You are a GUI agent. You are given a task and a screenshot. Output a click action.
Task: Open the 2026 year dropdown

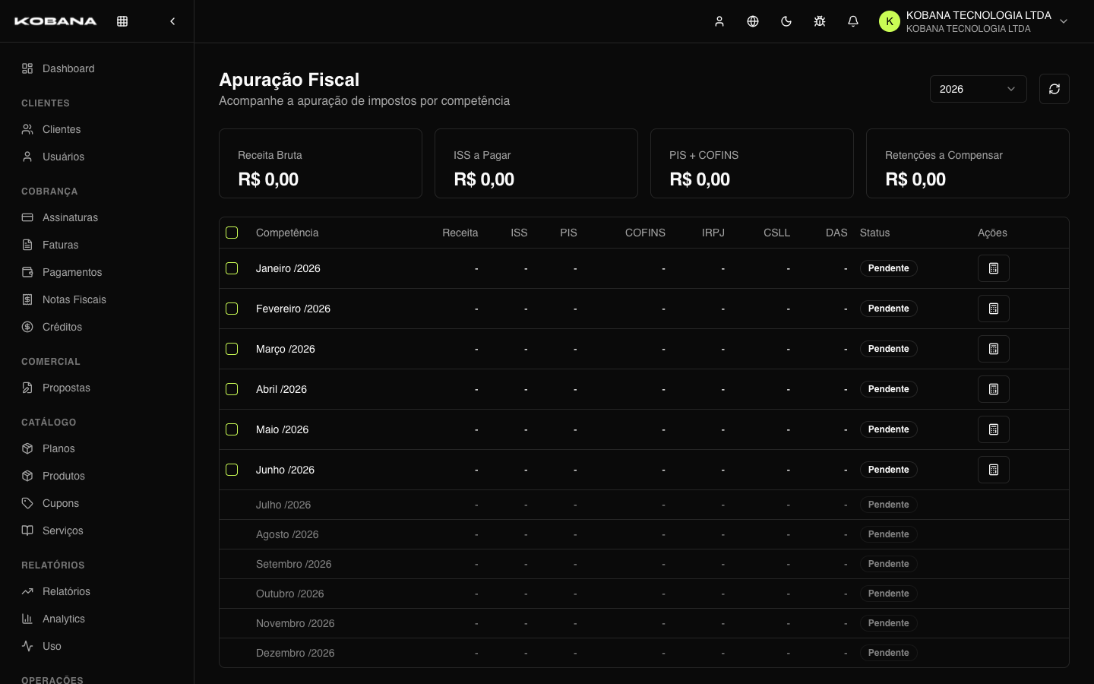[979, 89]
